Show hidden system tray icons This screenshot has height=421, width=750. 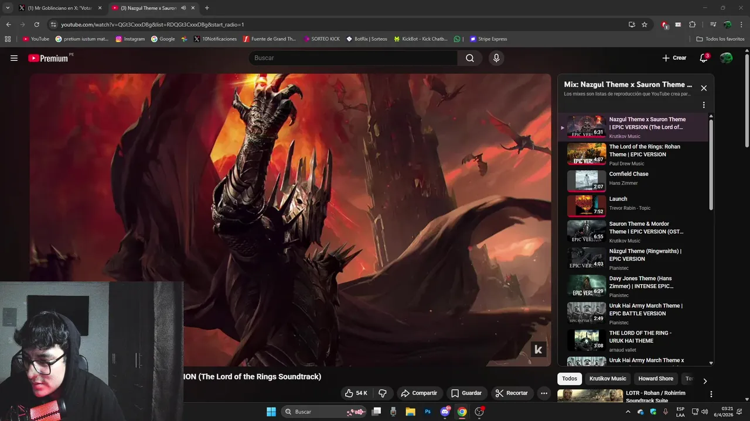click(x=628, y=412)
